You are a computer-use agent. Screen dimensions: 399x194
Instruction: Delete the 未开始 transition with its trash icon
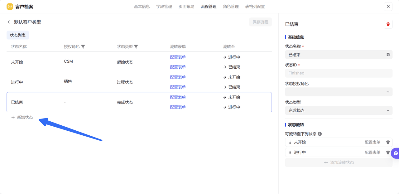coord(388,143)
